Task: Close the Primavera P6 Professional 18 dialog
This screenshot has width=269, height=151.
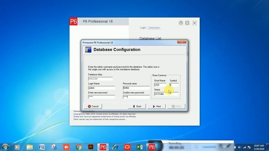Action: tap(182, 42)
